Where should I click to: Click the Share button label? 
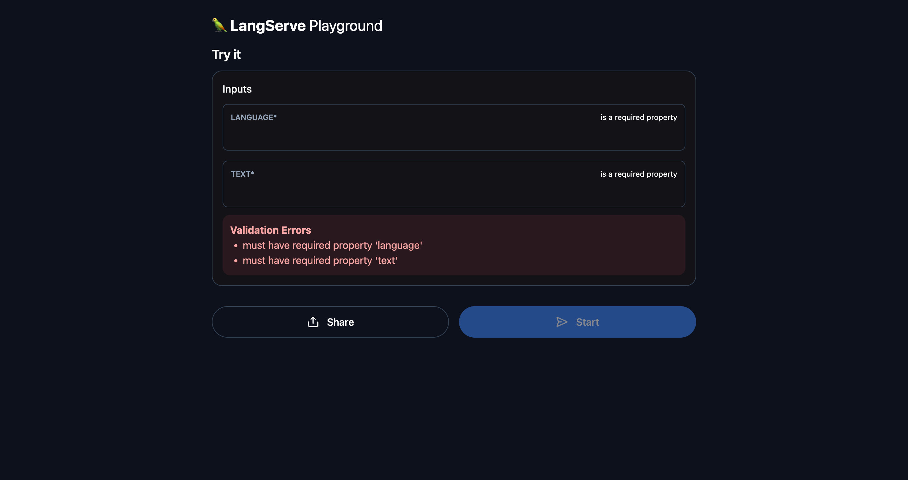(340, 322)
